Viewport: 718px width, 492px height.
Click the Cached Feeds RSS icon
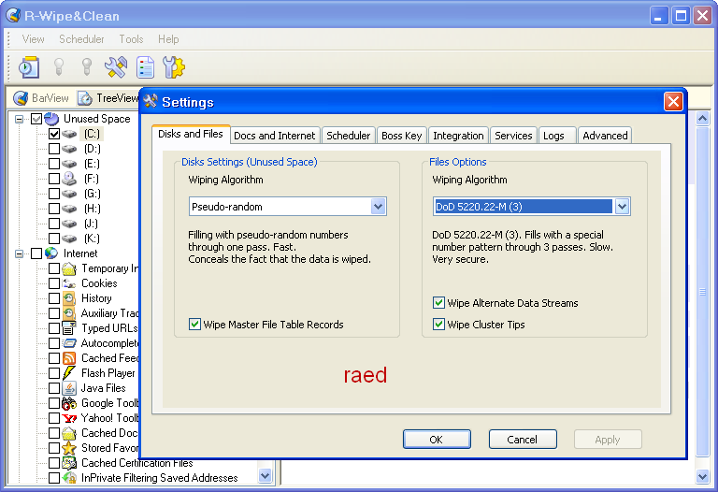point(69,358)
